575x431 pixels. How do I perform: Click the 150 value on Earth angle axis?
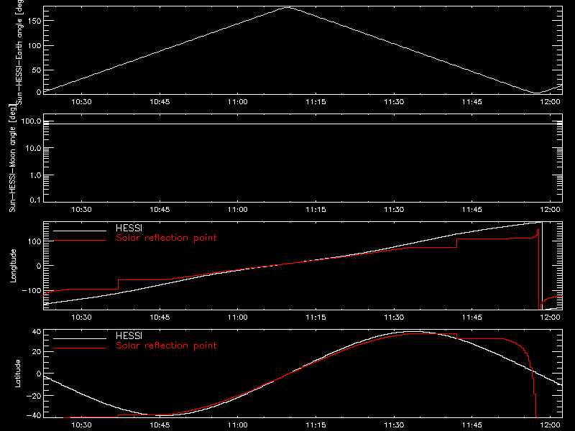34,21
